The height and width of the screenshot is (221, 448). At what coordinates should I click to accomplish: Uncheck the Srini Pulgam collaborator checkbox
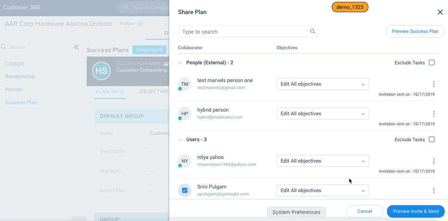coord(185,190)
